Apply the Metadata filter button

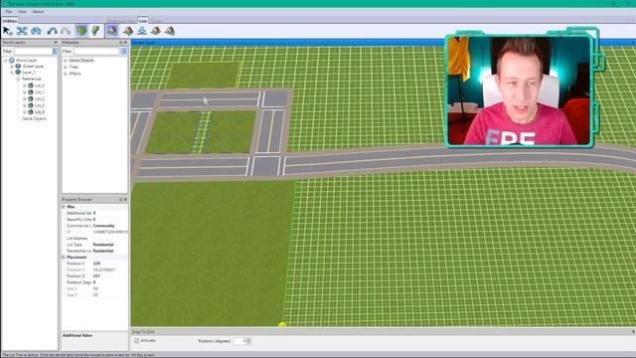coord(124,51)
